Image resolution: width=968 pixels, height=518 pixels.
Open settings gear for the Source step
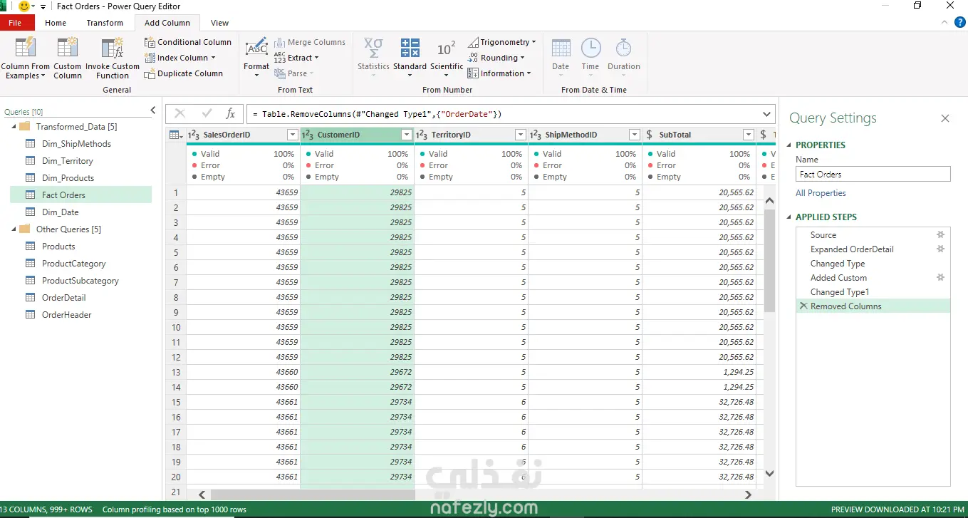pyautogui.click(x=940, y=234)
